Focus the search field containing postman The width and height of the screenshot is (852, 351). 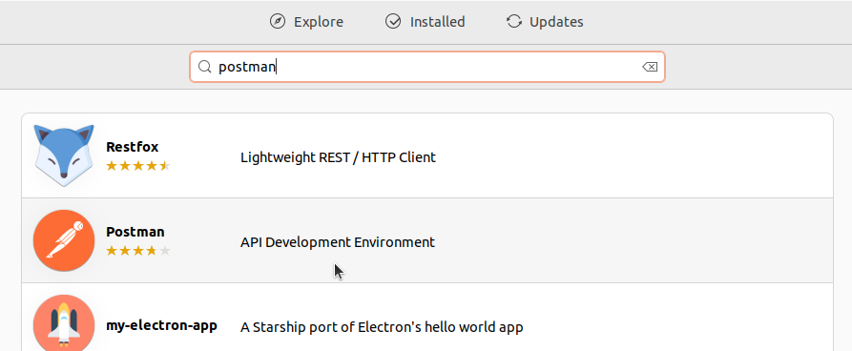pos(427,67)
